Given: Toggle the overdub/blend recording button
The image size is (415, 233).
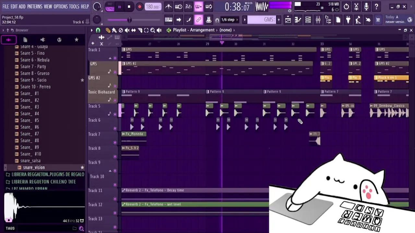Looking at the screenshot, I should click(x=198, y=6).
